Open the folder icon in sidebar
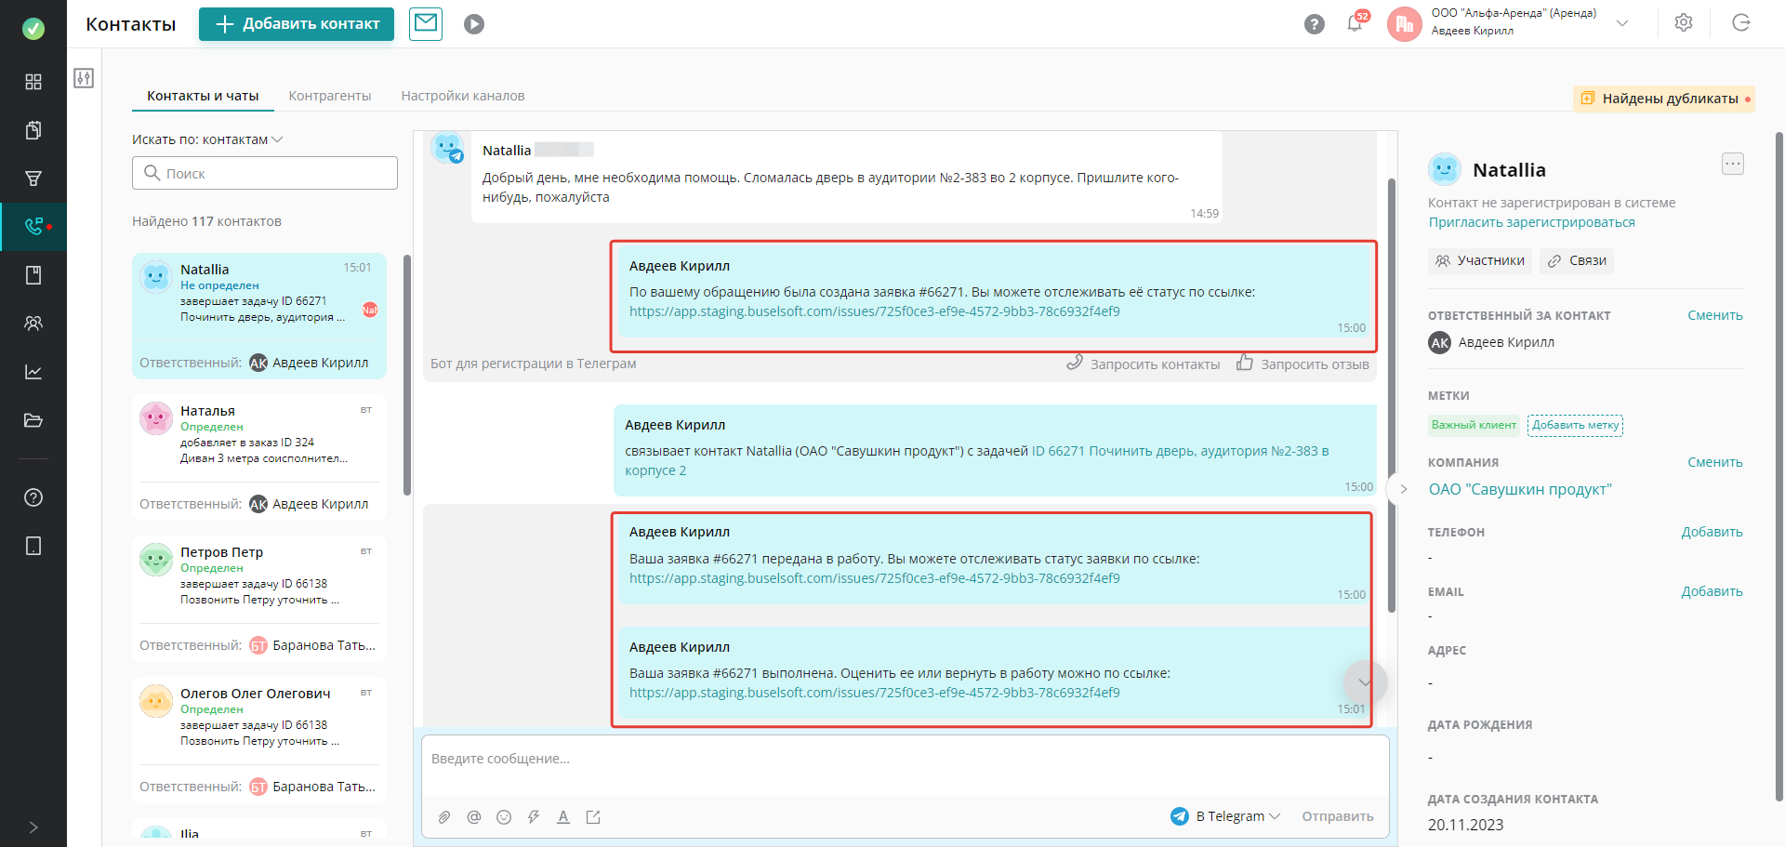The image size is (1785, 847). [x=33, y=420]
